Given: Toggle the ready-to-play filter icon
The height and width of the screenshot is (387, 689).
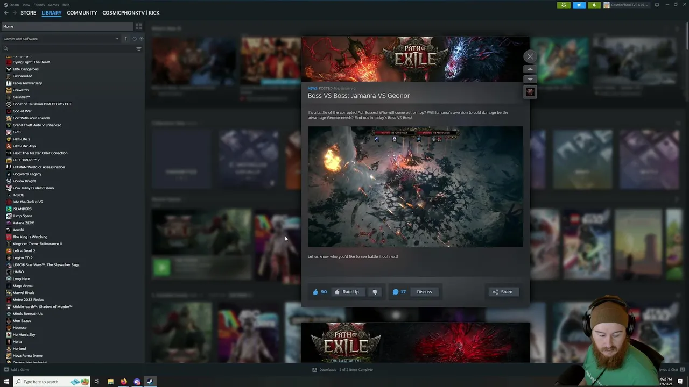Looking at the screenshot, I should pos(141,39).
